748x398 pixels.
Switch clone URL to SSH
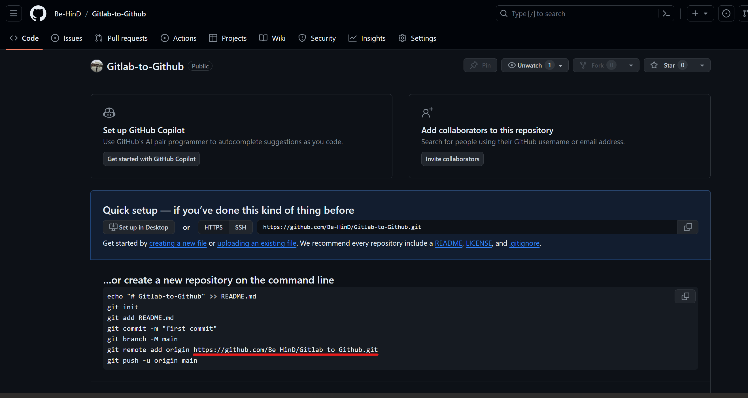click(241, 227)
